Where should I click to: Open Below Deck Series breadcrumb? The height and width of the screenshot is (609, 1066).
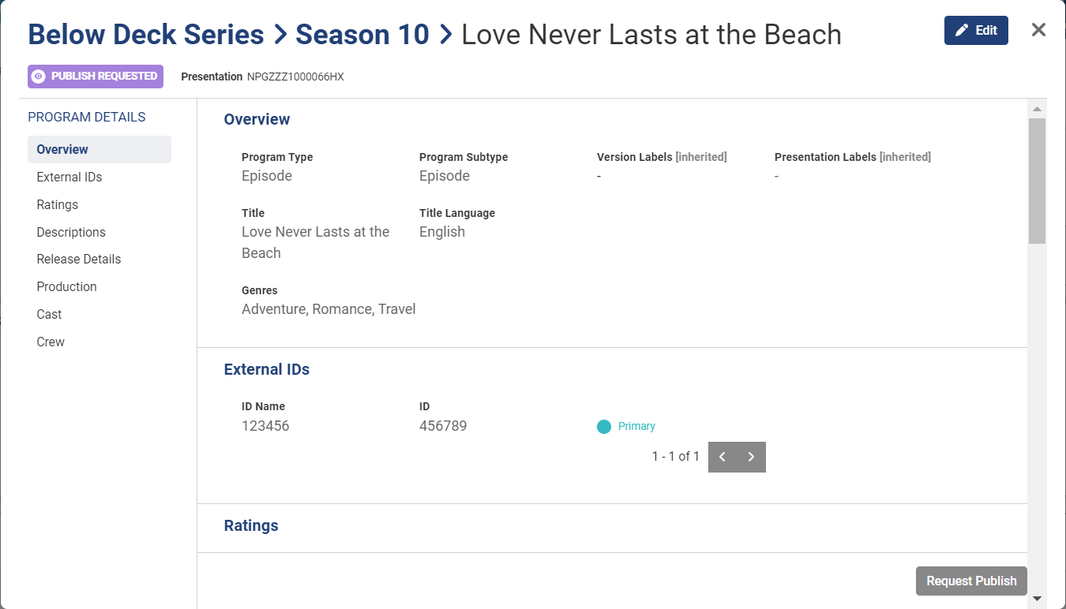146,35
